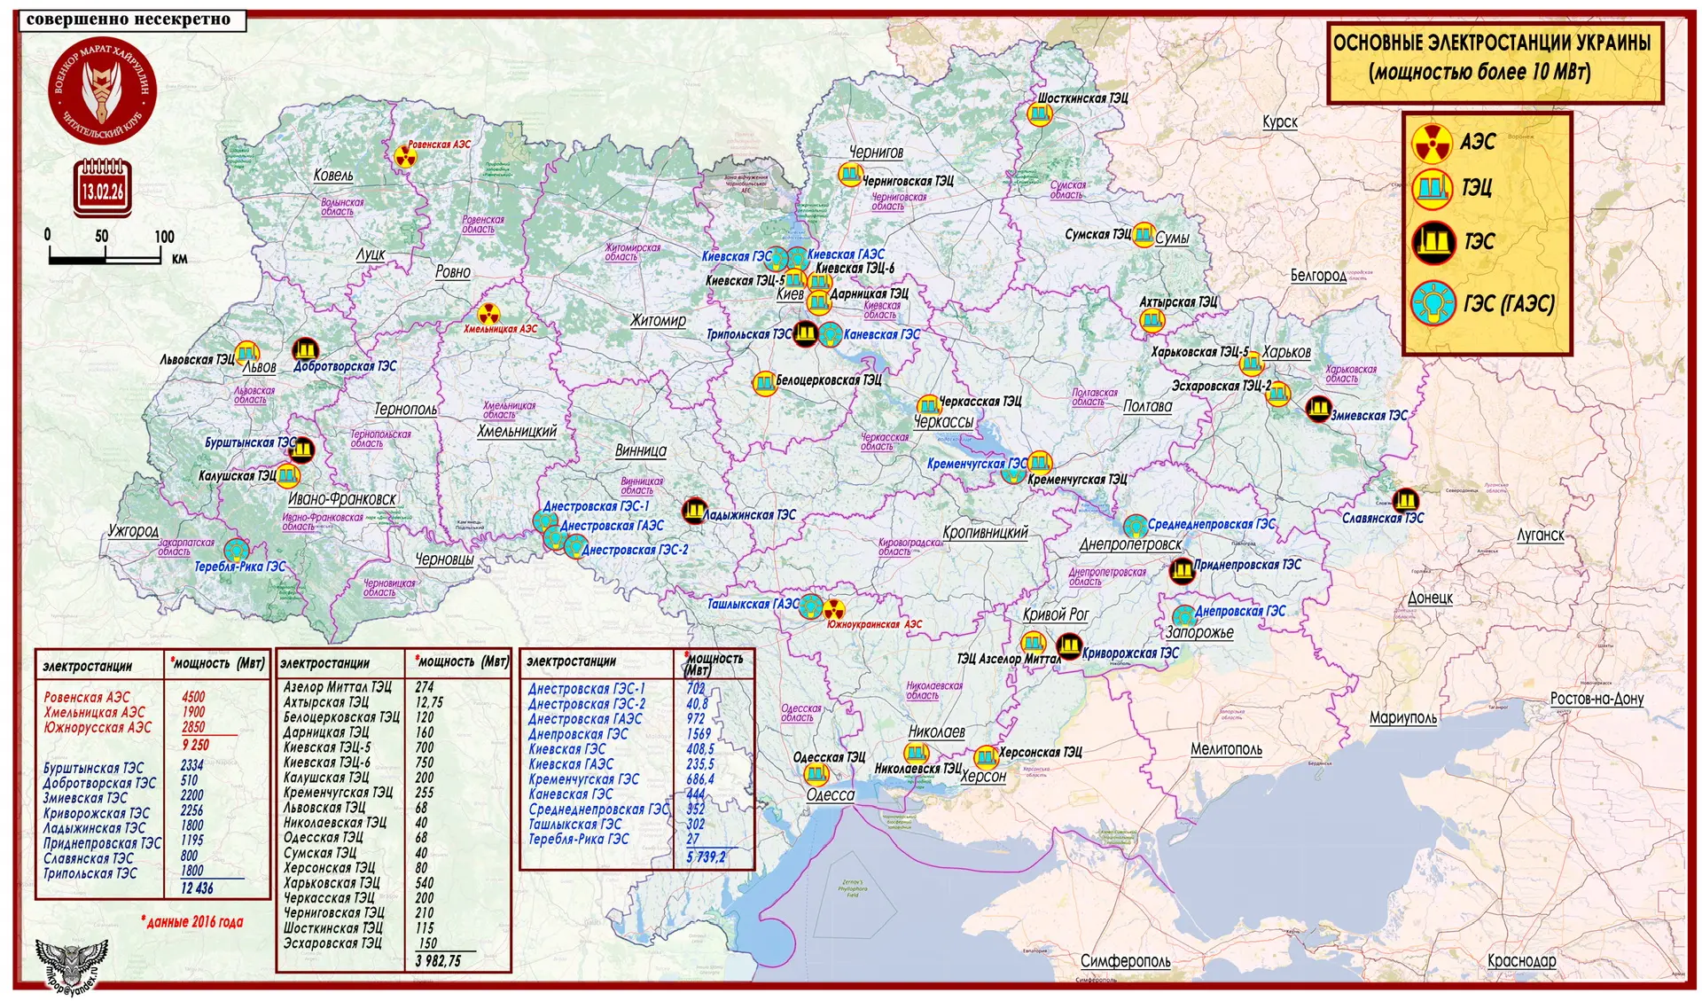This screenshot has height=1001, width=1702.
Task: Click the Среднеднепровская ГЭС icon
Action: pos(1136,526)
